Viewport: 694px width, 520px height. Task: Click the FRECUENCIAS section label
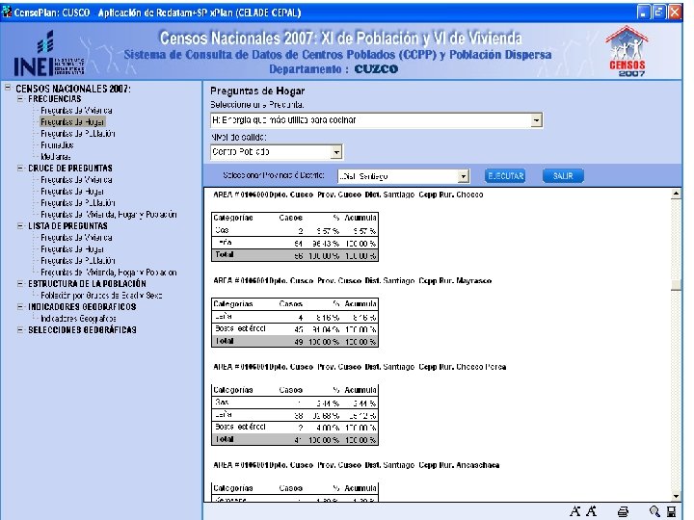tap(54, 99)
